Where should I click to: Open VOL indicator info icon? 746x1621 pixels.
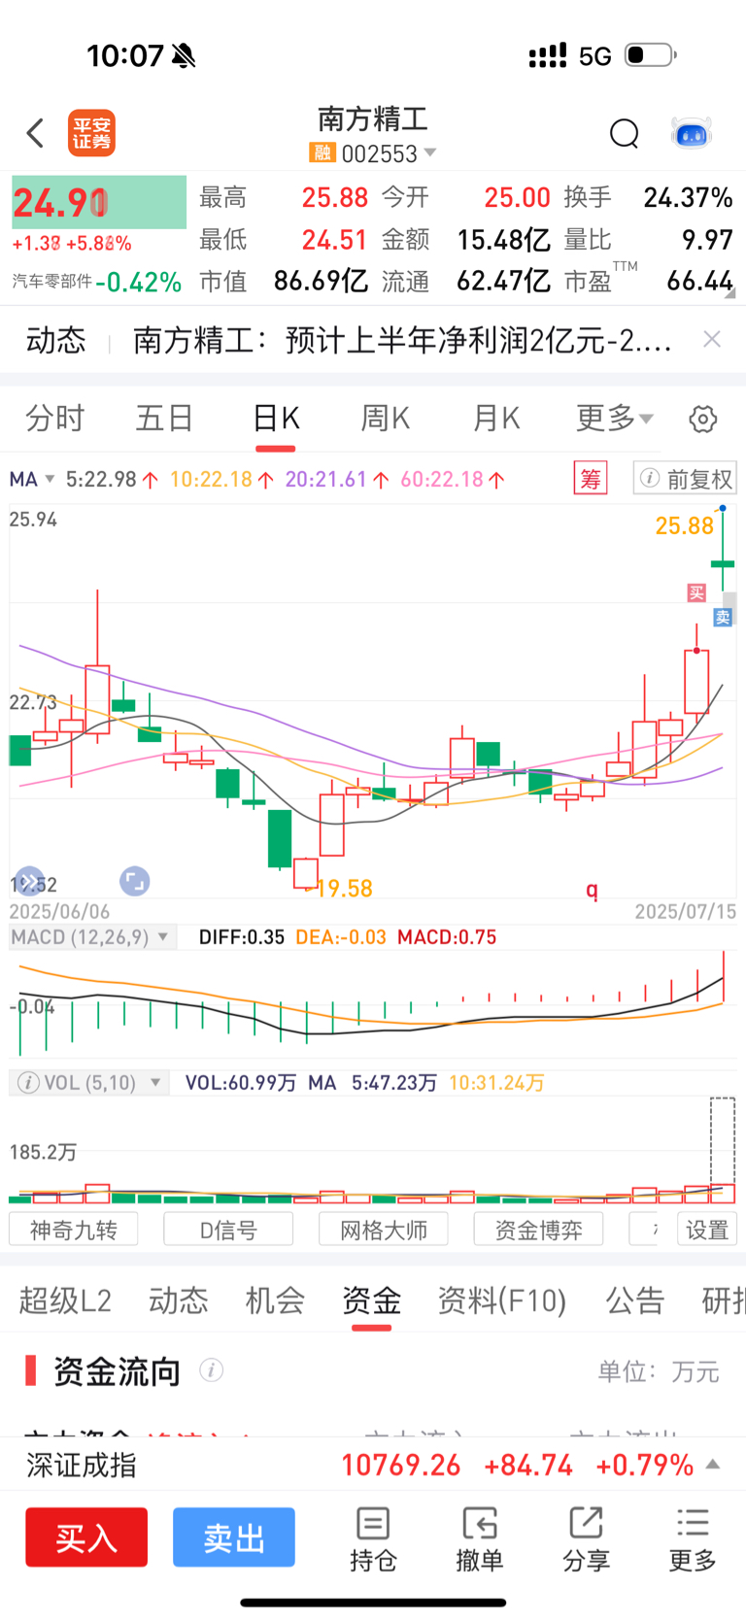(x=28, y=1083)
